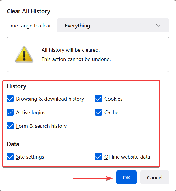Viewport: 176px width, 191px height.
Task: Uncheck the Site settings checkbox
Action: [10, 157]
